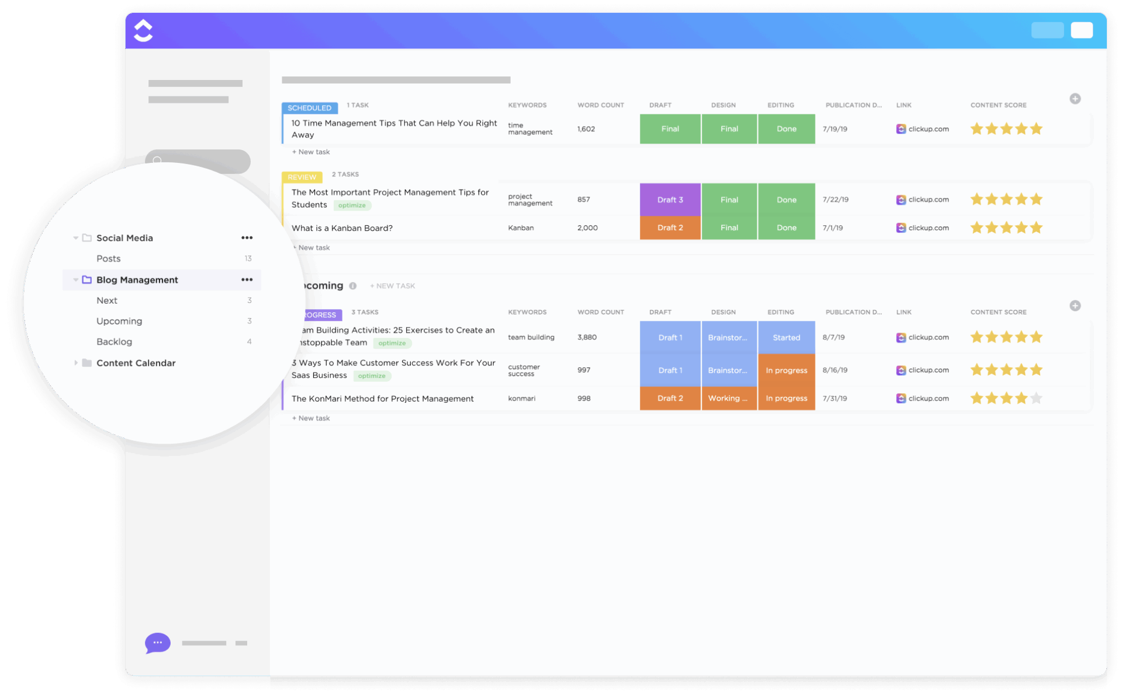This screenshot has height=693, width=1122.
Task: Click the info icon beside the Upcoming heading
Action: [353, 285]
